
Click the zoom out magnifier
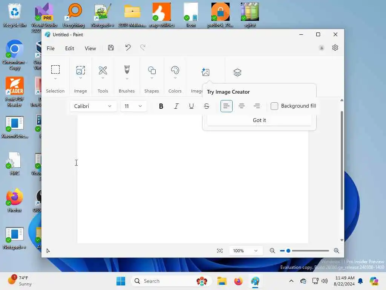(x=272, y=251)
